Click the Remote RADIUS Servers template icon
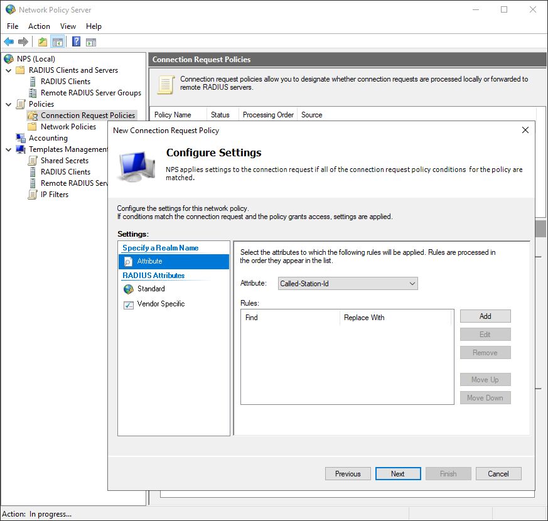This screenshot has height=521, width=548. pyautogui.click(x=33, y=183)
